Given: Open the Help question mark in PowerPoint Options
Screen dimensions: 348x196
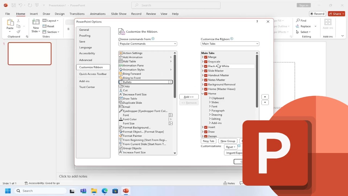Looking at the screenshot, I should pyautogui.click(x=257, y=22).
